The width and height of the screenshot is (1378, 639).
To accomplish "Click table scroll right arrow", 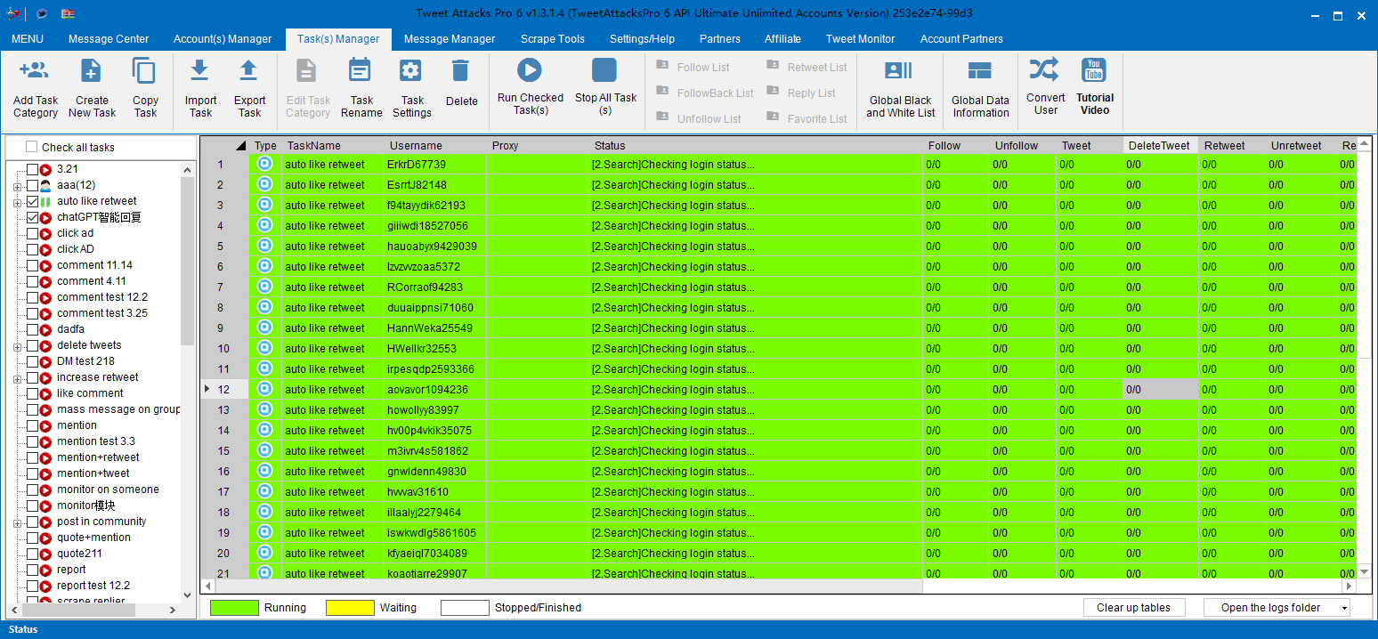I will coord(1350,586).
